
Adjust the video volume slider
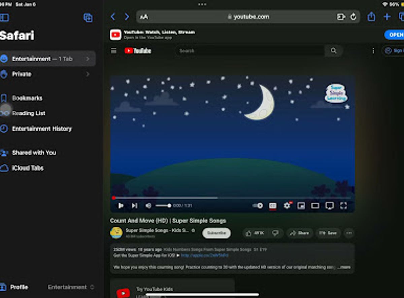[x=163, y=206]
